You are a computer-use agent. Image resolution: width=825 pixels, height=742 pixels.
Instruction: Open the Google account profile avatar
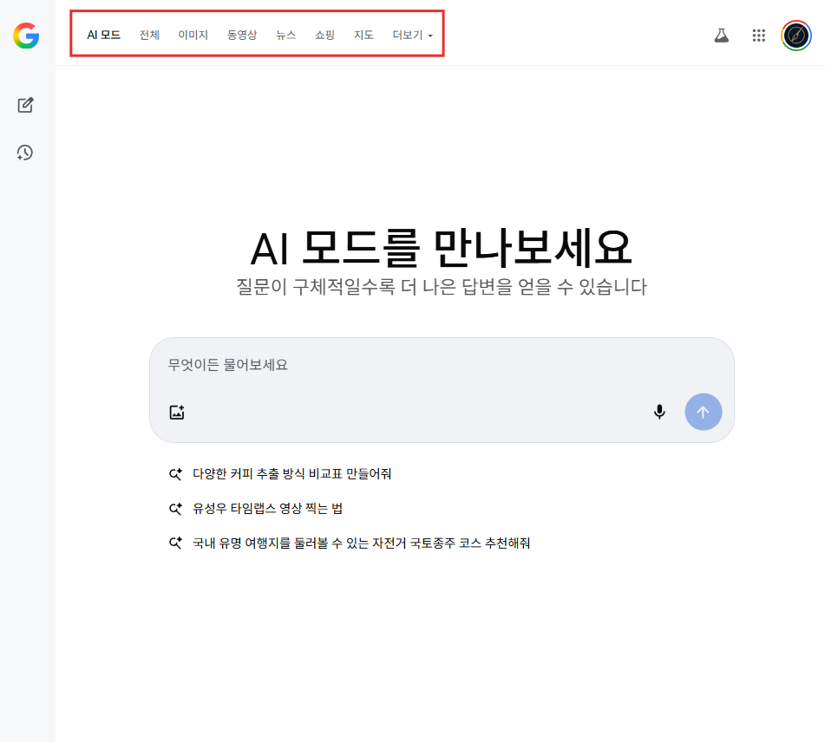coord(796,36)
